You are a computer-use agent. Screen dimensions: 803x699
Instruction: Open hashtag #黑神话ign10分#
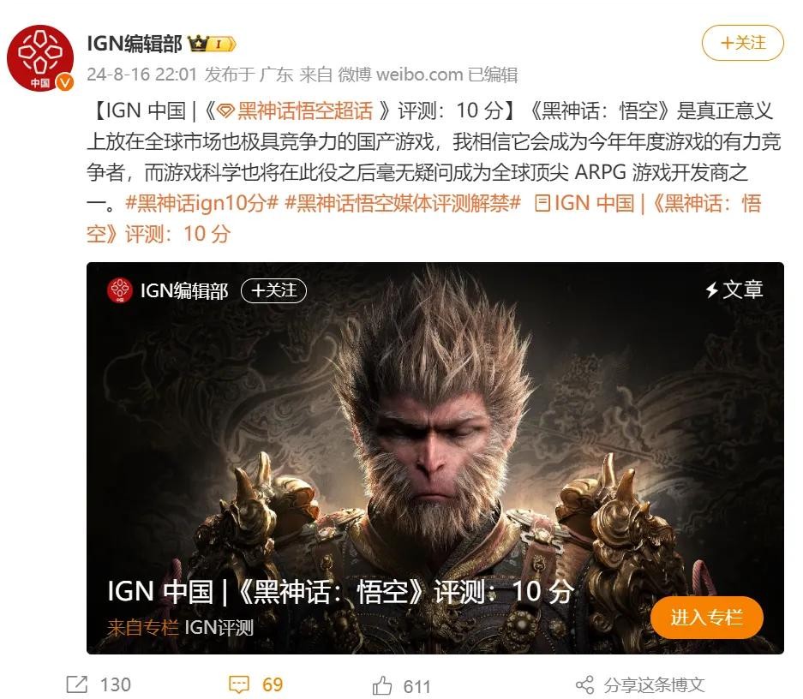pyautogui.click(x=201, y=203)
